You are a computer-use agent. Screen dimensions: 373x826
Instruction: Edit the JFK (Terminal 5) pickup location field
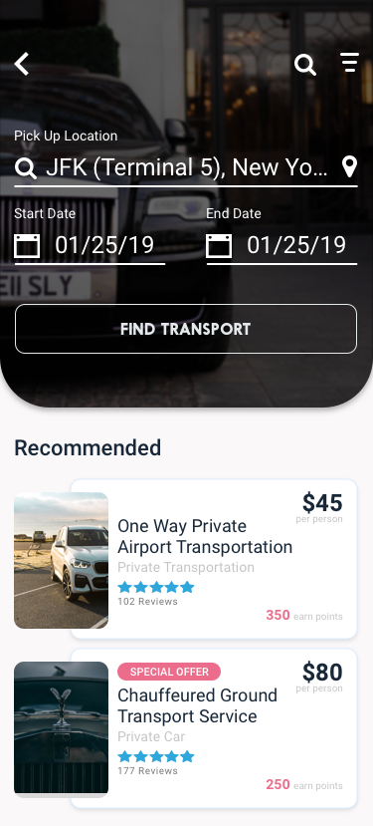point(187,167)
